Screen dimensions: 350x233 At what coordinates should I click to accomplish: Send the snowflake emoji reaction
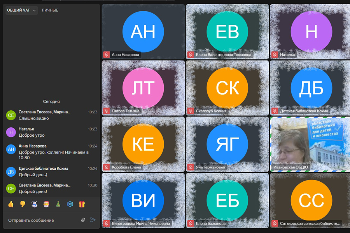70,204
